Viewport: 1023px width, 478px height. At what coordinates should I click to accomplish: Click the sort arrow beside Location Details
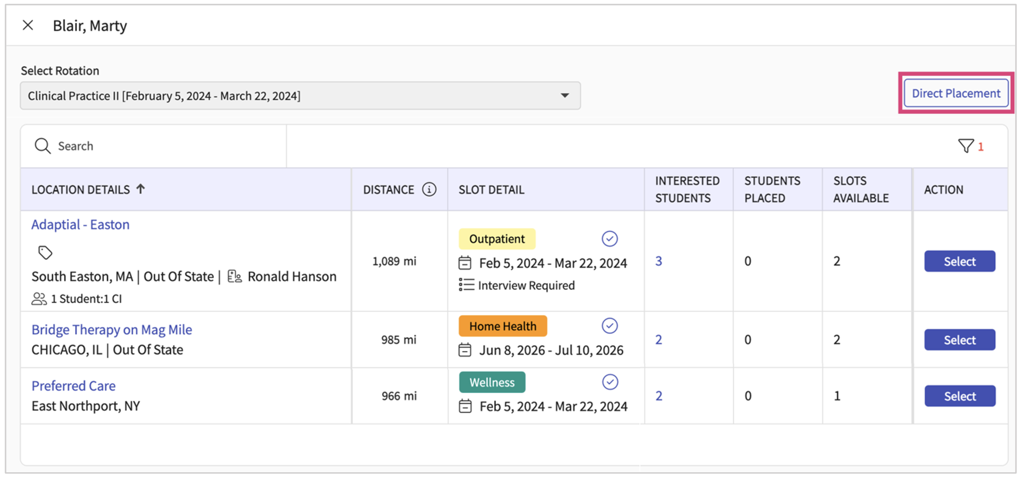141,189
